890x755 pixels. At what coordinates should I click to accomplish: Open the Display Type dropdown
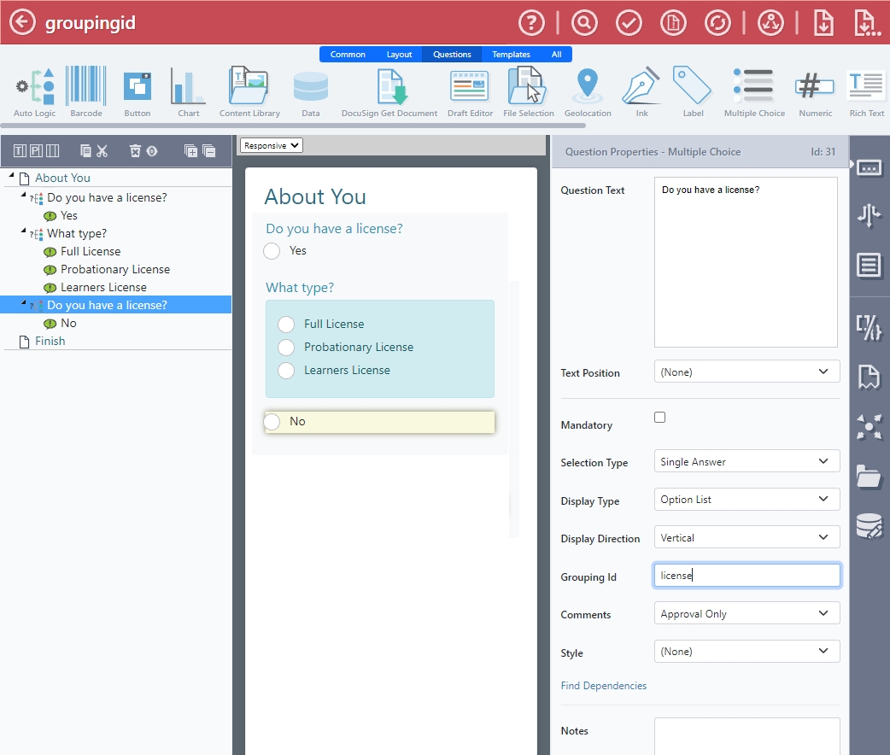click(747, 500)
